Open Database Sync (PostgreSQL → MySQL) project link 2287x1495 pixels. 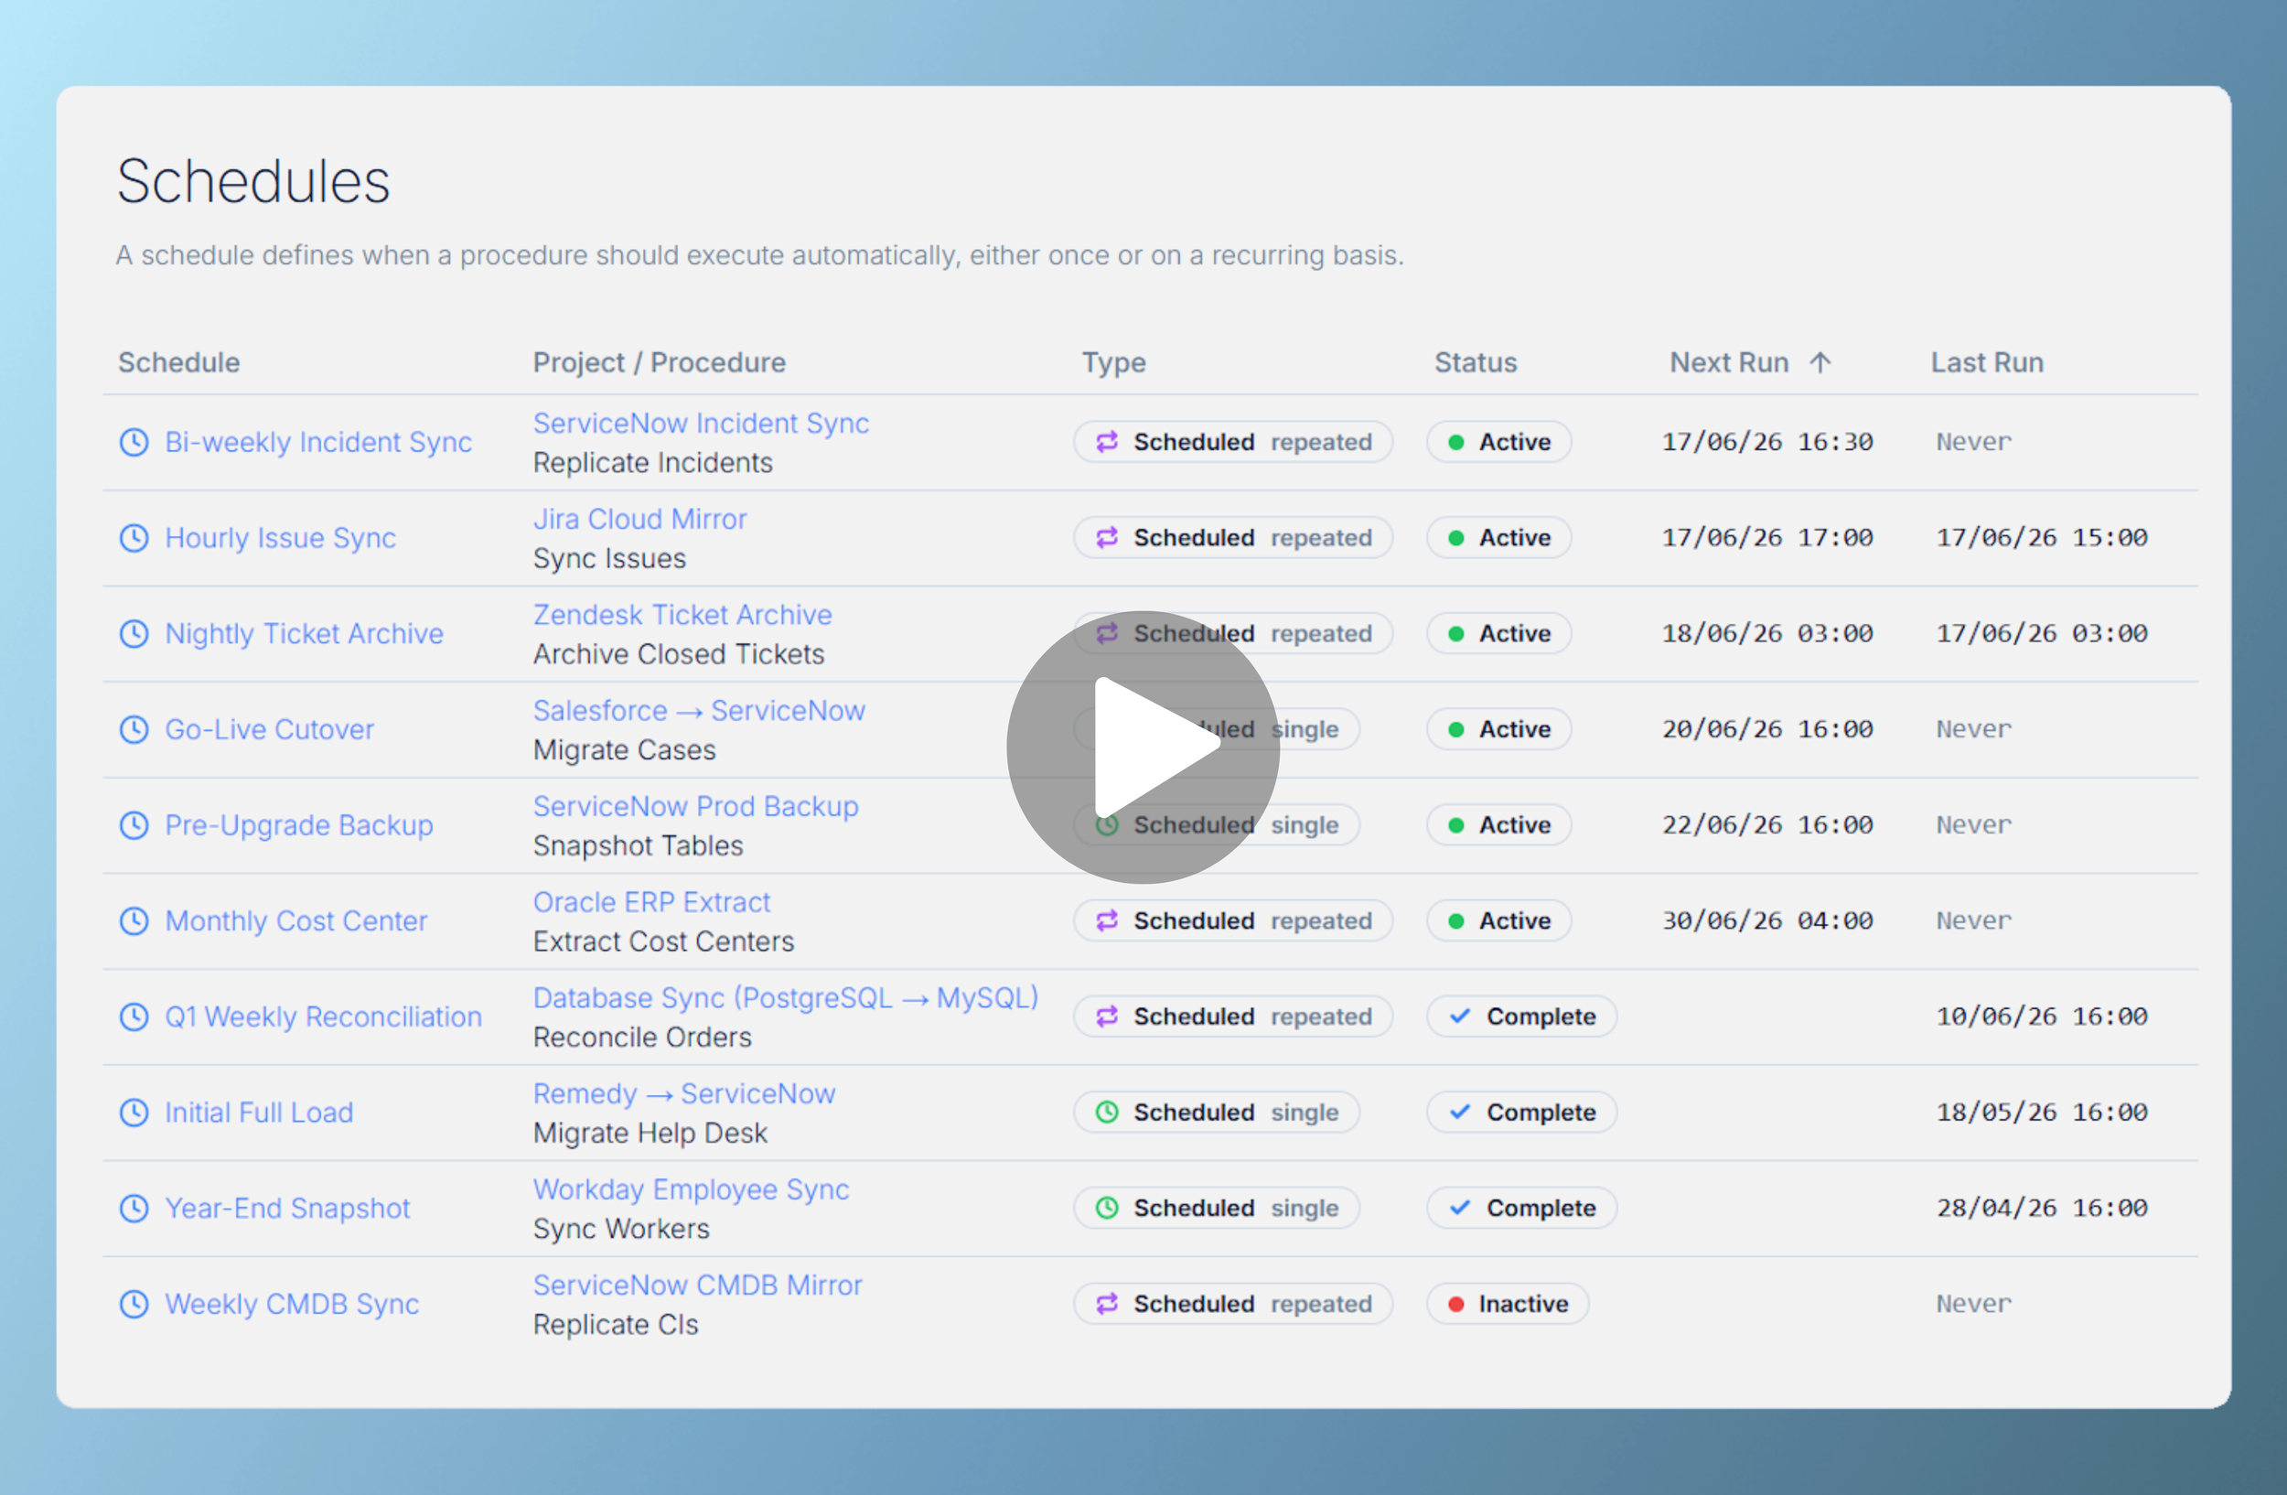point(785,998)
